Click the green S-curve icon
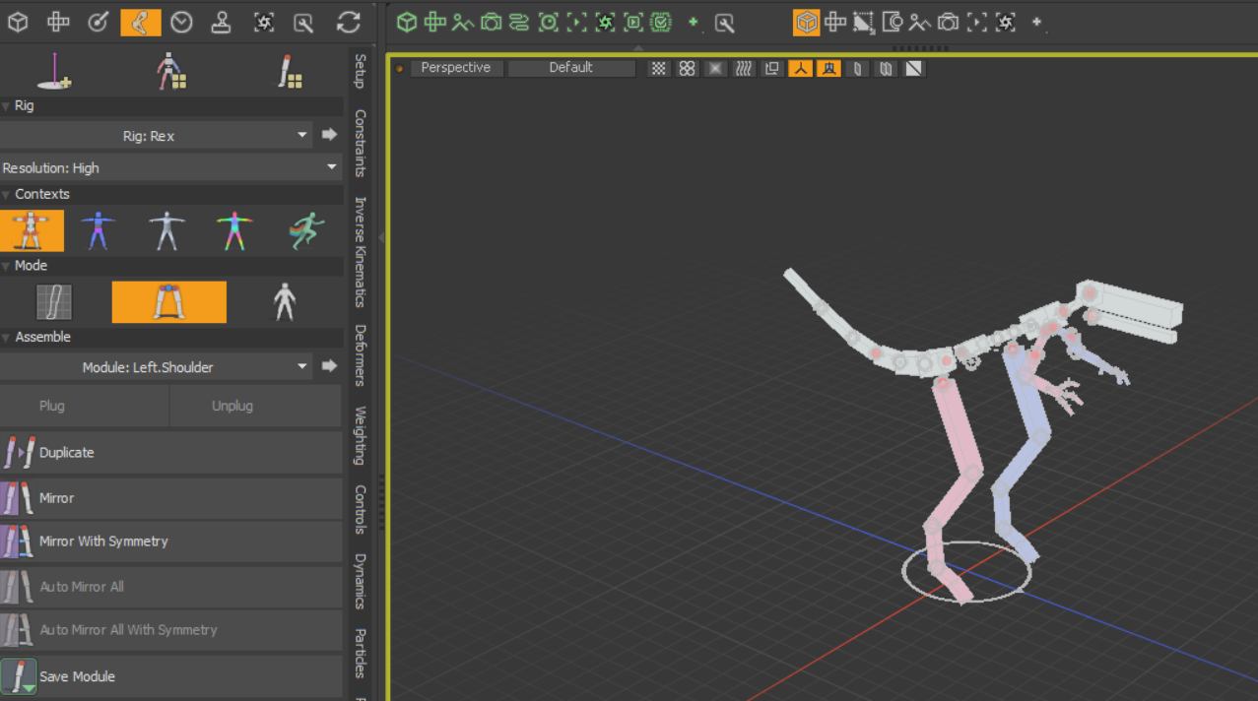Screen dimensions: 1258x701 pyautogui.click(x=519, y=22)
